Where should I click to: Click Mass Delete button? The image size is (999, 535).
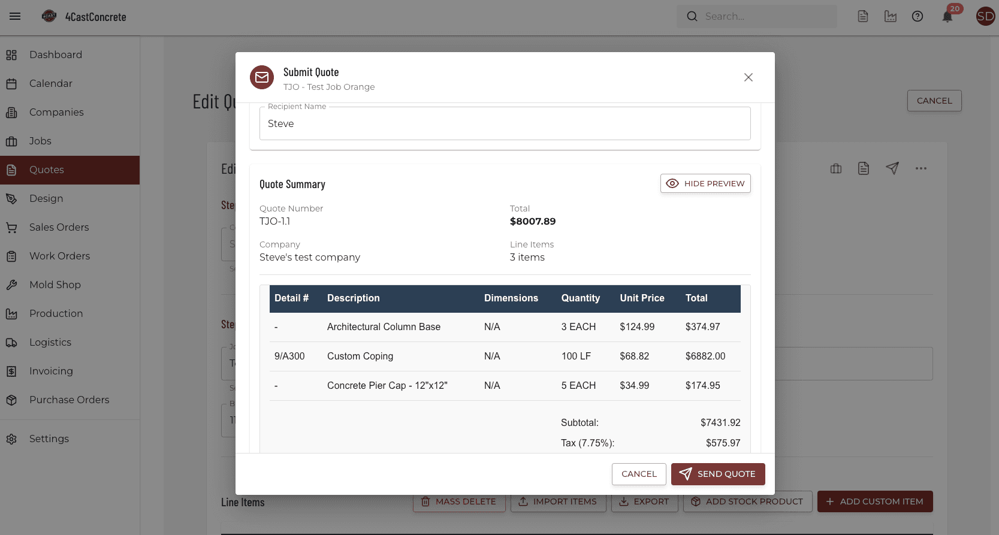[459, 501]
